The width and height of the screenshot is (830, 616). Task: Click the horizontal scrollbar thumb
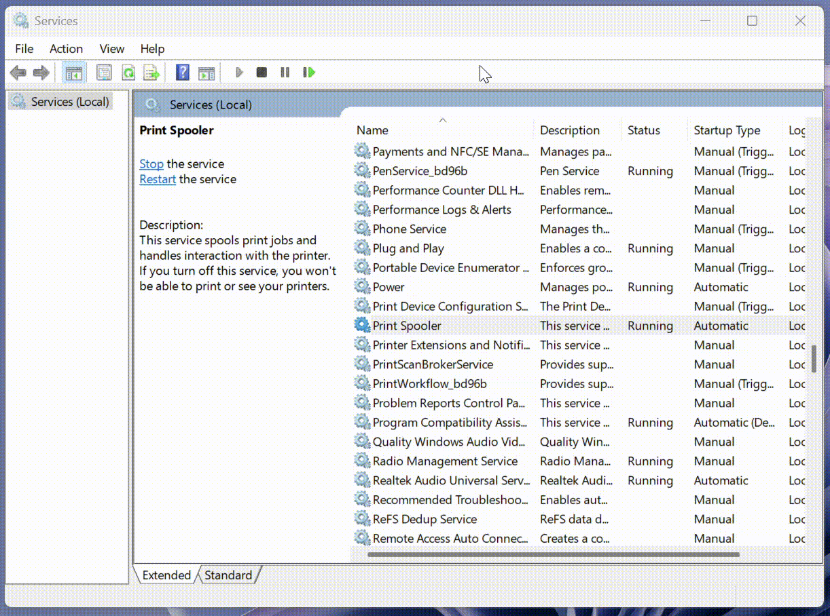tap(554, 554)
